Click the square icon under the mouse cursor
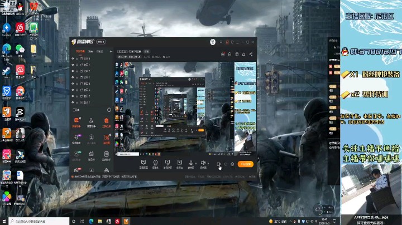The image size is (402, 225). (218, 164)
